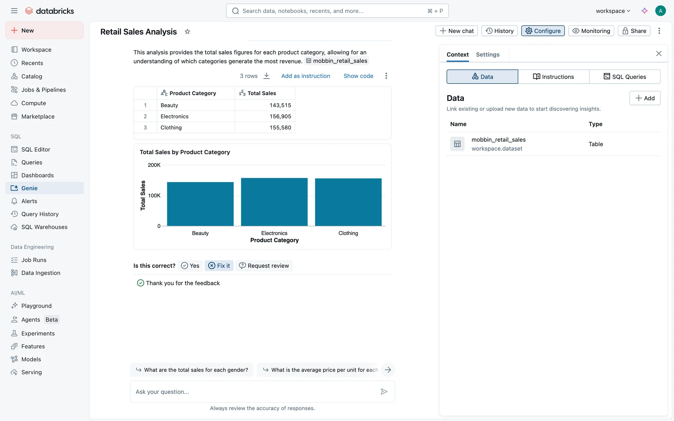Click the download results icon
The width and height of the screenshot is (674, 421).
pyautogui.click(x=266, y=76)
